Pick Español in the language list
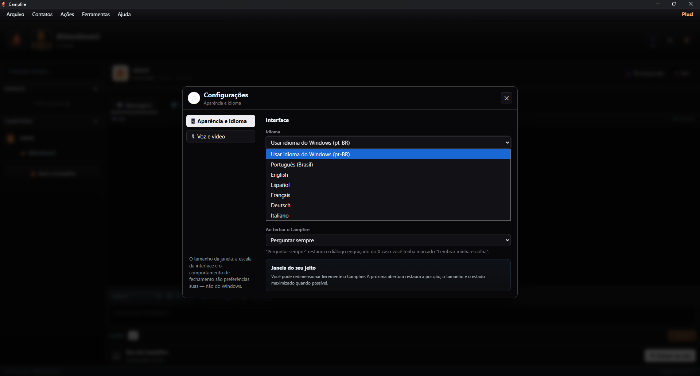The width and height of the screenshot is (700, 376). [x=388, y=185]
